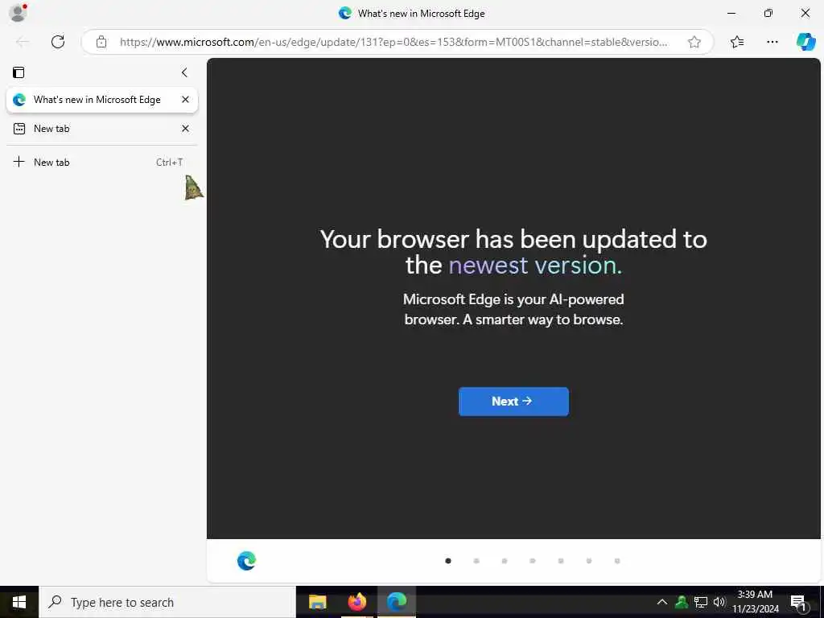This screenshot has height=618, width=824.
Task: Open the notification center icon
Action: point(798,603)
